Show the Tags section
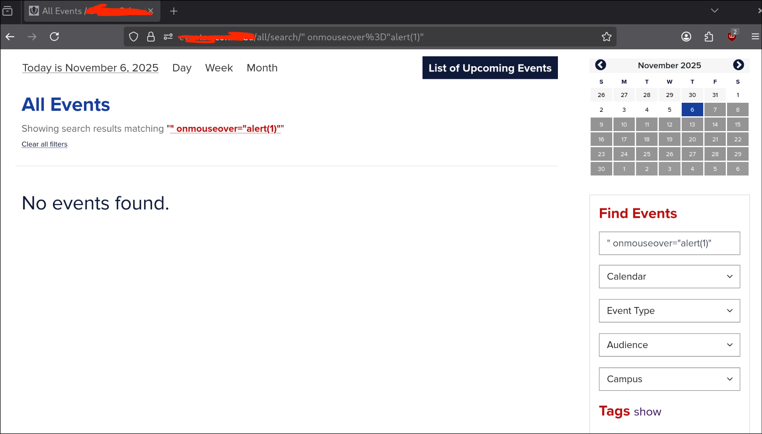The width and height of the screenshot is (762, 434). click(x=647, y=412)
